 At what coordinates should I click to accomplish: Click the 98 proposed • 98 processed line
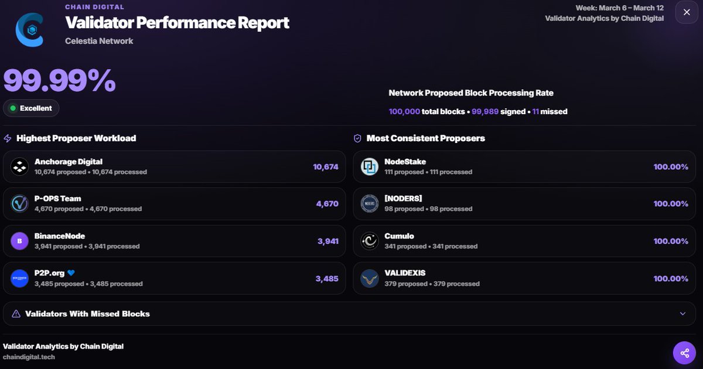point(428,209)
